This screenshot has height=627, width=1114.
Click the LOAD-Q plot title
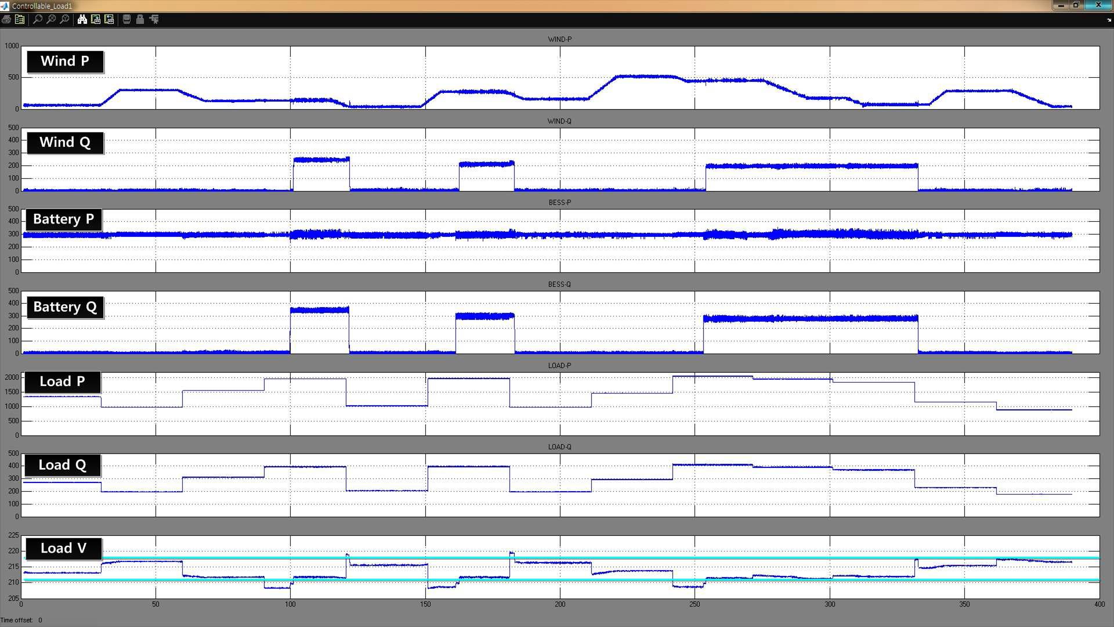[x=559, y=447]
